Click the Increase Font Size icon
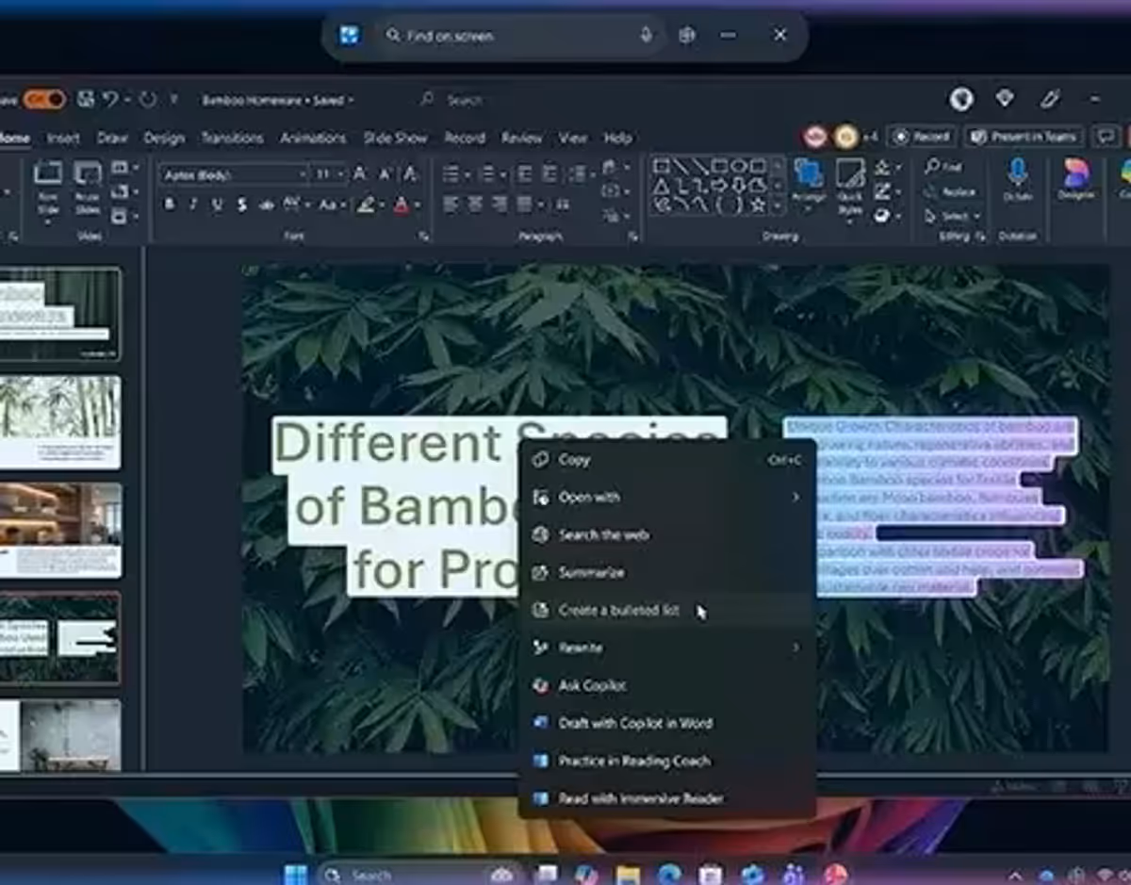1131x885 pixels. 359,174
